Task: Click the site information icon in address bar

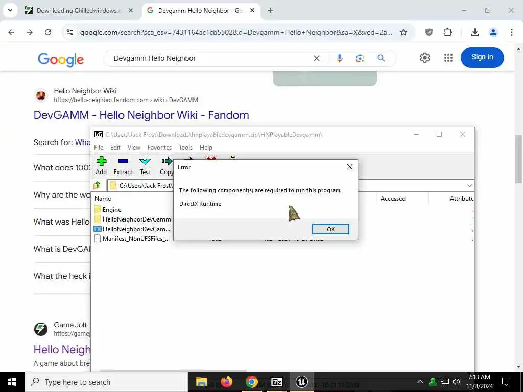Action: pos(69,32)
